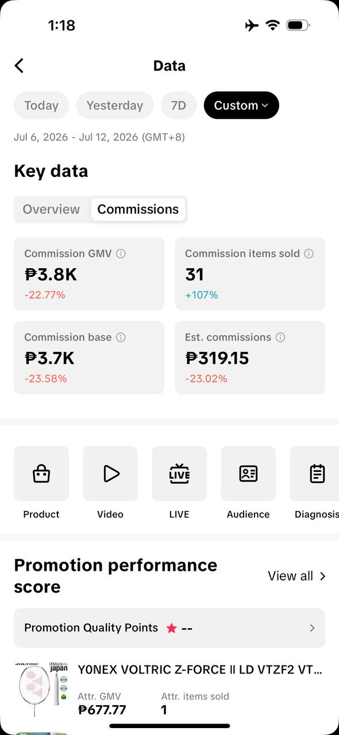339x735 pixels.
Task: Switch to the Overview tab
Action: click(51, 209)
